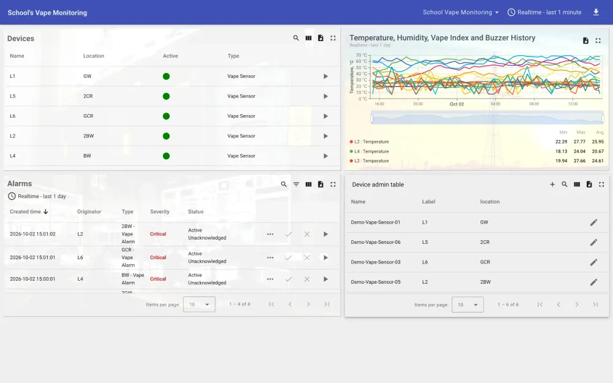Clear the 15:01:01 L6 alarm
The width and height of the screenshot is (613, 383).
click(x=307, y=257)
